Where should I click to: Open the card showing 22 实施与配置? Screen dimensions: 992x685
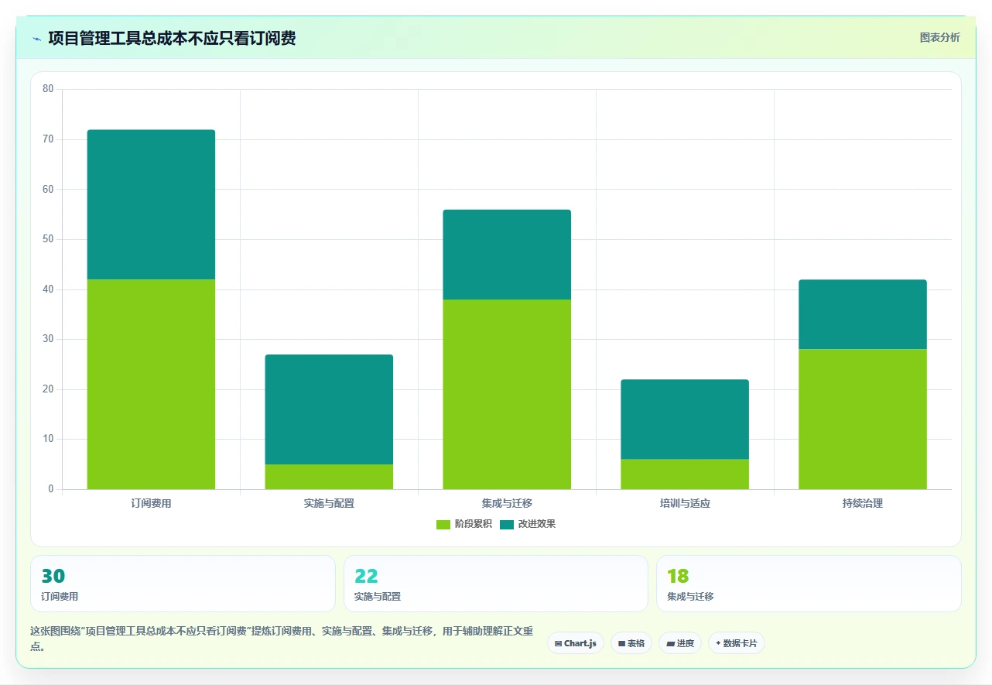pyautogui.click(x=496, y=584)
